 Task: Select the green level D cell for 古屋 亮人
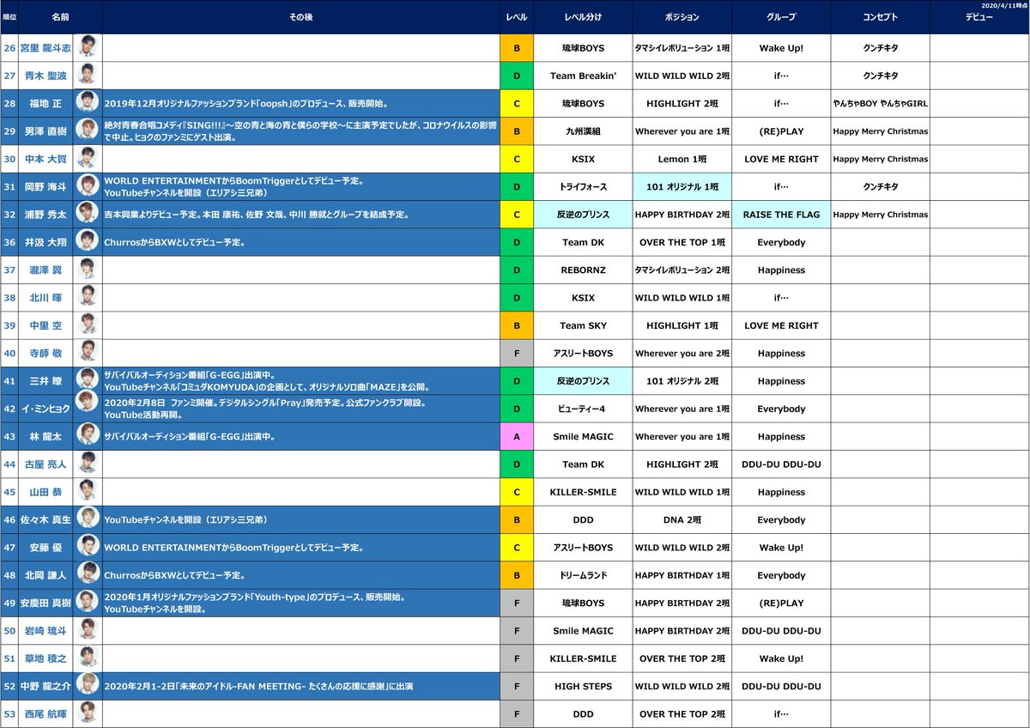pyautogui.click(x=517, y=464)
